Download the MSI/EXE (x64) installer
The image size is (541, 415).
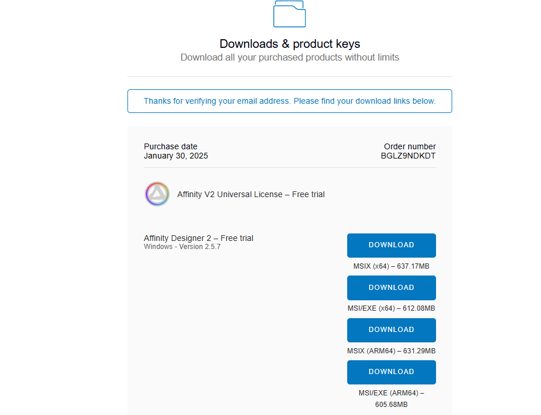[x=391, y=288]
